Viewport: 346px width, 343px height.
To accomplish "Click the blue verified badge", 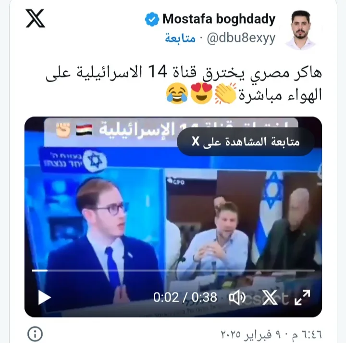I will click(152, 19).
